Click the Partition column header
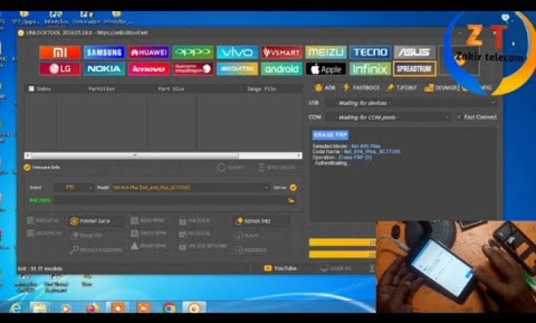536x323 pixels. pos(101,89)
